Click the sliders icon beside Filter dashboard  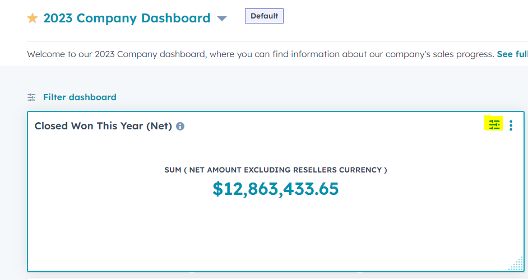point(32,97)
